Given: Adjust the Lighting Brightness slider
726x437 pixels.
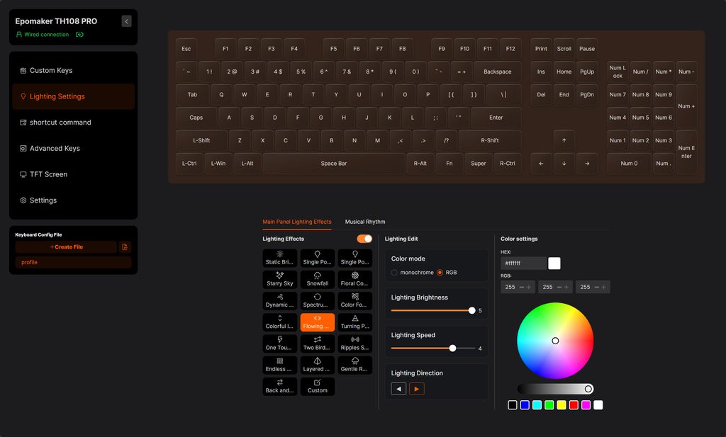Looking at the screenshot, I should tap(432, 311).
